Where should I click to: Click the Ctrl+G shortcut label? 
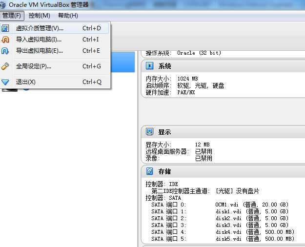[x=92, y=66]
